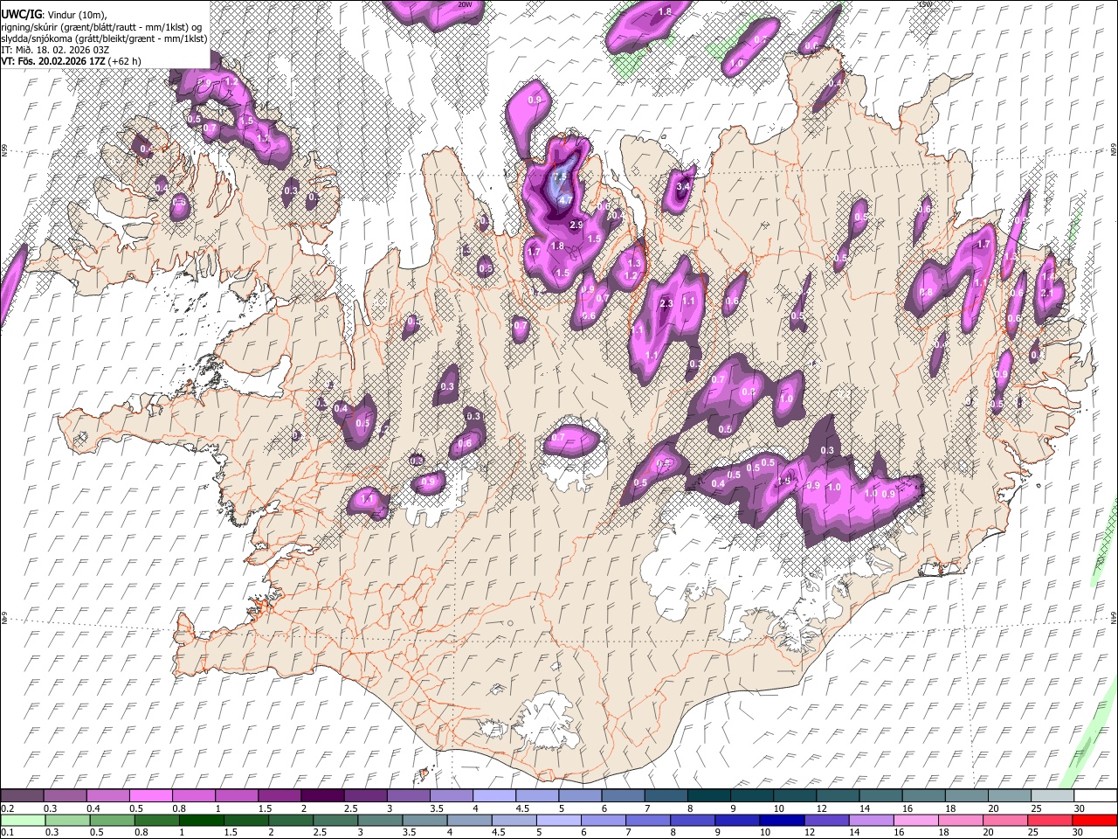
Task: Pick violet rain swatch between 14 and 16
Action: 870,821
